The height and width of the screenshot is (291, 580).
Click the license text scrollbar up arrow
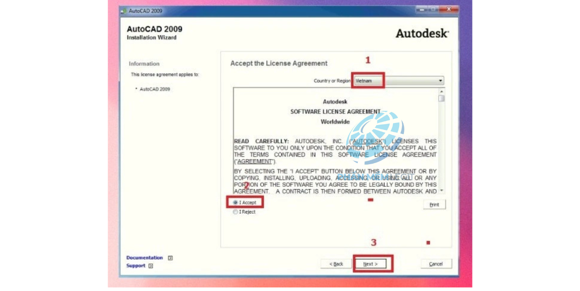click(441, 91)
